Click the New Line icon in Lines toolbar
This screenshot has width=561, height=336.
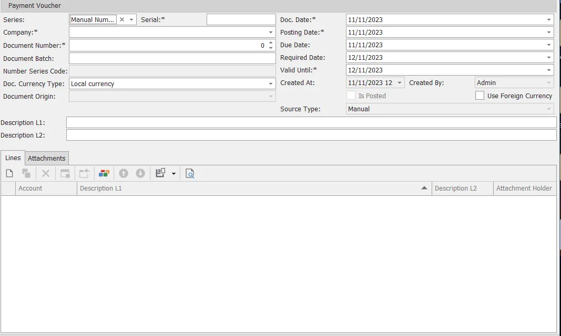[x=9, y=173]
